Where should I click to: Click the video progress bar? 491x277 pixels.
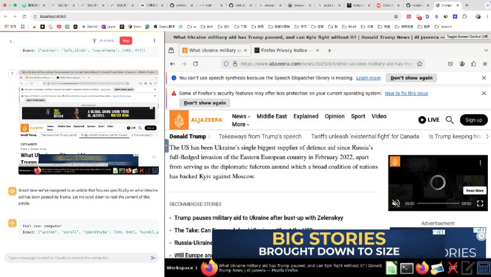coord(438,203)
